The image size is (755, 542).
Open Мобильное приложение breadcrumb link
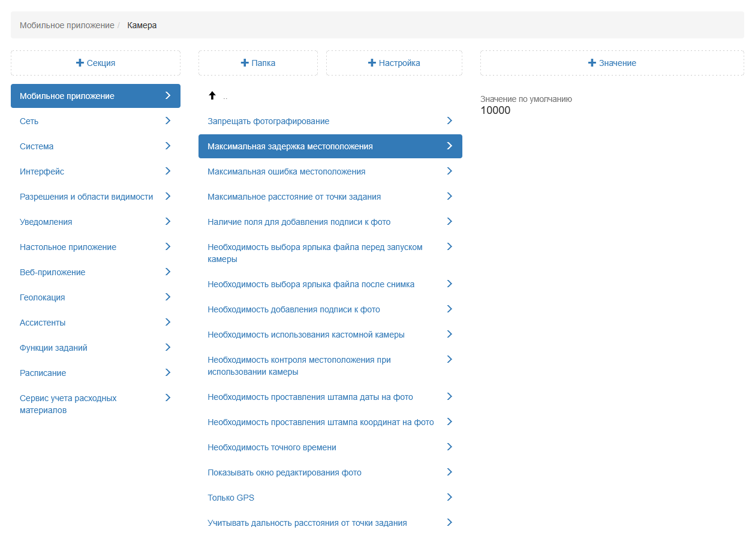67,25
